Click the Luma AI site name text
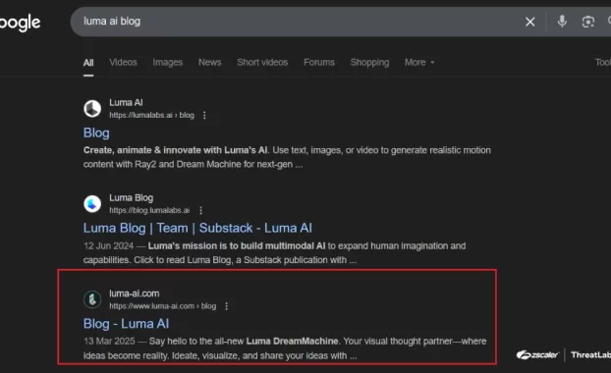The image size is (611, 373). [x=126, y=103]
